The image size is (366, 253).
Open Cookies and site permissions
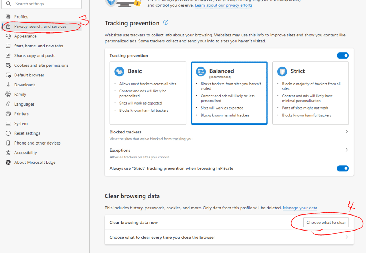41,65
